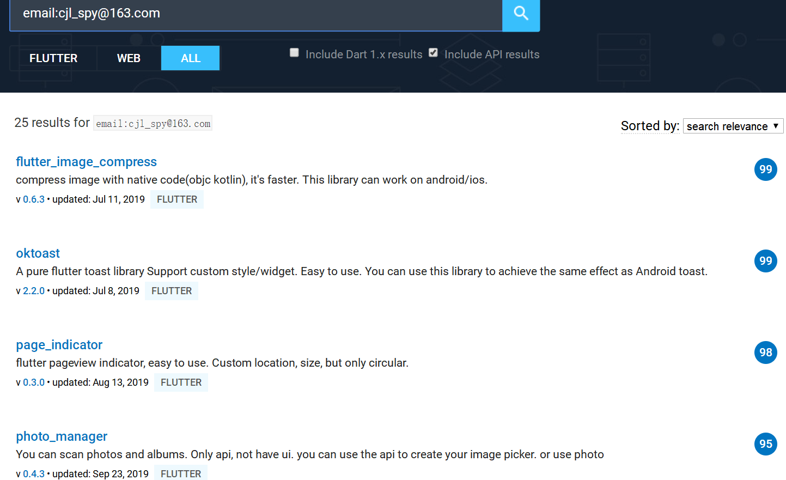This screenshot has height=480, width=786.
Task: Click the 'updated: Sep 23, 2019' text
Action: (x=100, y=474)
